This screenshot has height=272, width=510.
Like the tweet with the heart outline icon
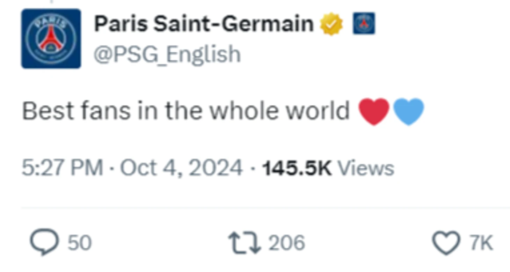point(446,243)
